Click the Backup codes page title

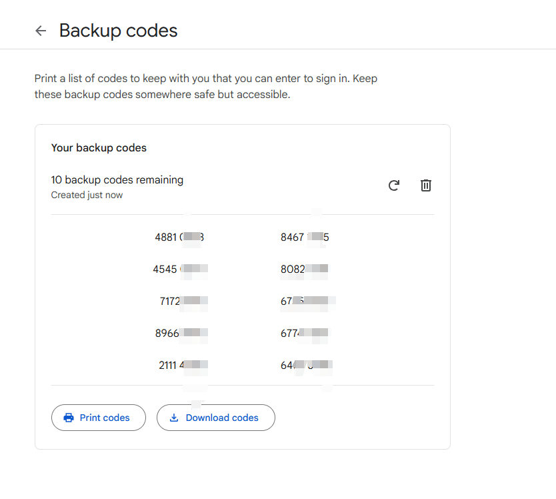pos(119,31)
